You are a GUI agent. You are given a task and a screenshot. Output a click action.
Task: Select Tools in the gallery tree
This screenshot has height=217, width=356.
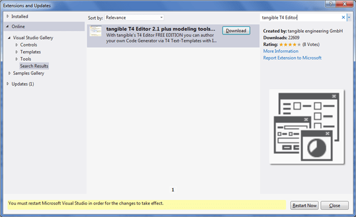26,59
